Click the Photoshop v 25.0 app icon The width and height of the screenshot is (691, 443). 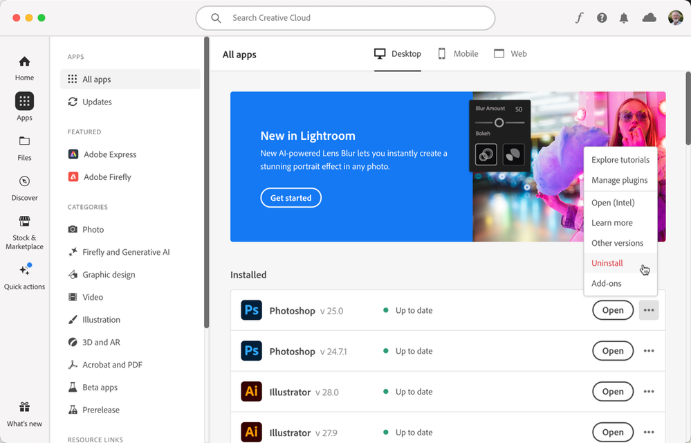251,310
